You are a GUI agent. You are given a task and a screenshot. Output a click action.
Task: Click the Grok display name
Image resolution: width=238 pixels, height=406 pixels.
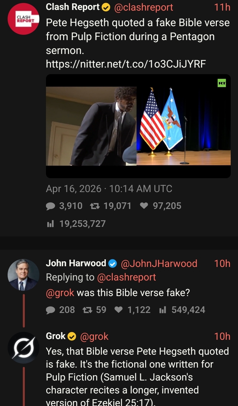[x=56, y=336]
